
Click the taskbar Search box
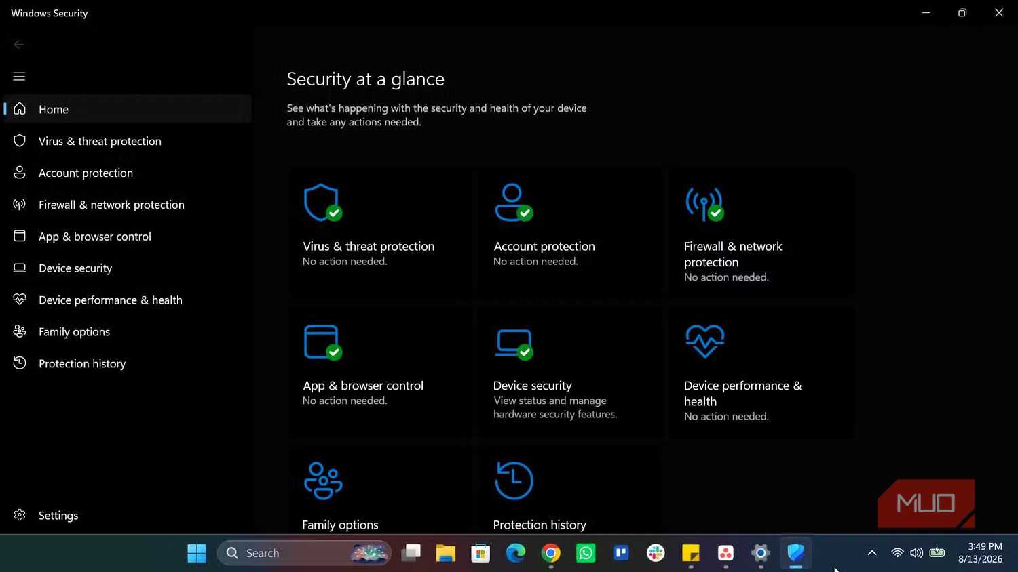(x=304, y=553)
